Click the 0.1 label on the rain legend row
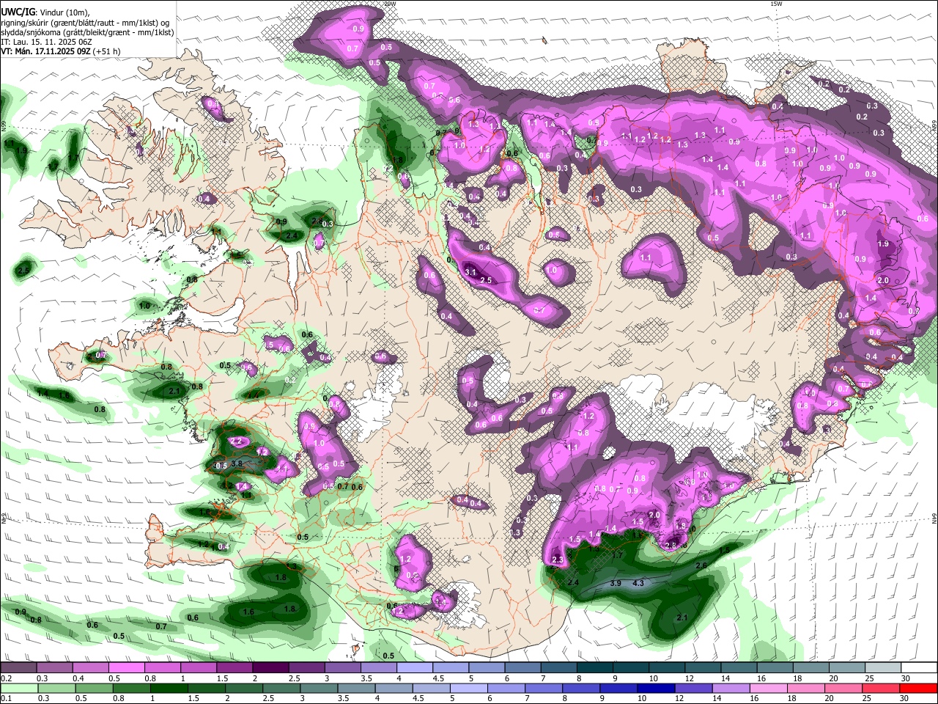 pos(5,698)
